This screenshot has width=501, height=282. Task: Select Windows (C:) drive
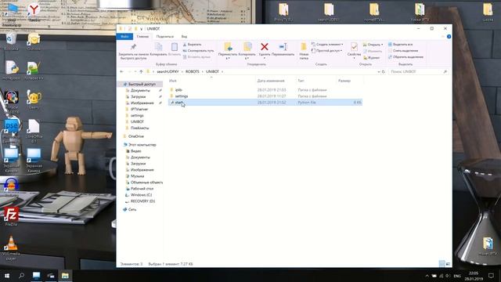coord(141,195)
